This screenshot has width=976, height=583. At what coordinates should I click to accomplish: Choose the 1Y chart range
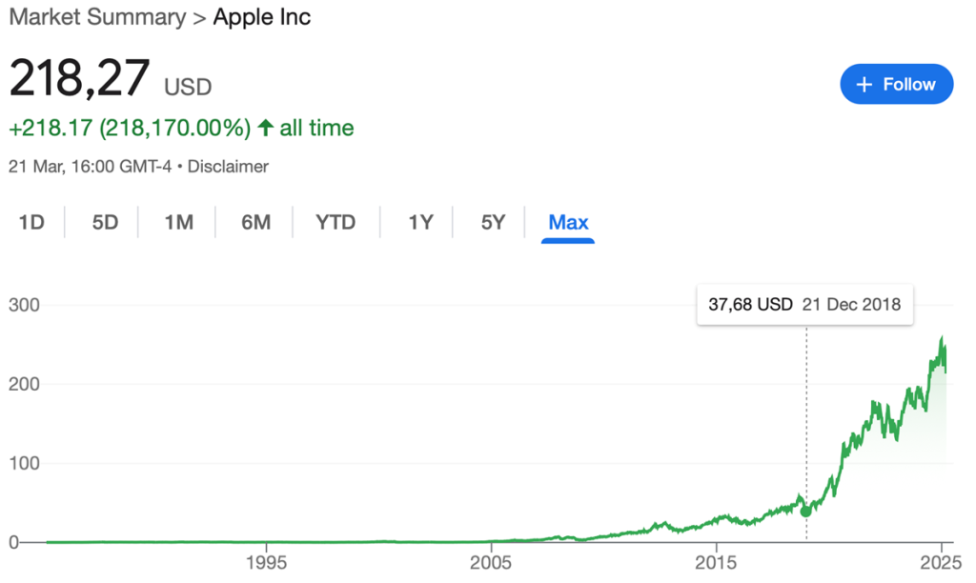click(420, 223)
